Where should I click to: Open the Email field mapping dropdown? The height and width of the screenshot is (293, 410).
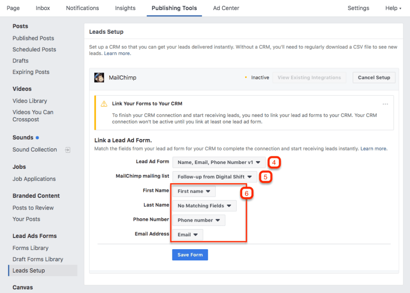click(187, 235)
